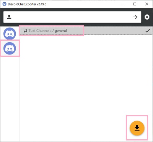Maximize the DiscordChatExporter window

click(135, 4)
